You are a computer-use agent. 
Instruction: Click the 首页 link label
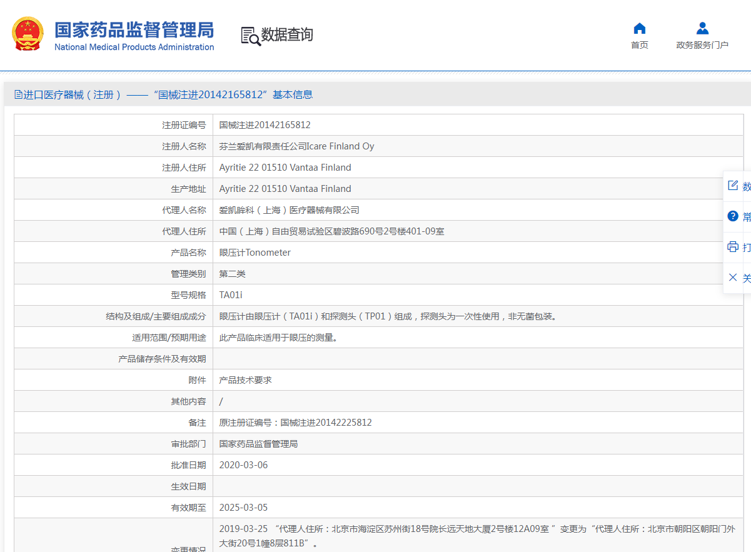coord(639,45)
